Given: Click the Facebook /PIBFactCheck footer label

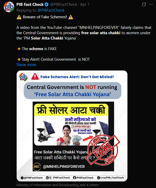Looking at the screenshot, I should [x=83, y=178].
